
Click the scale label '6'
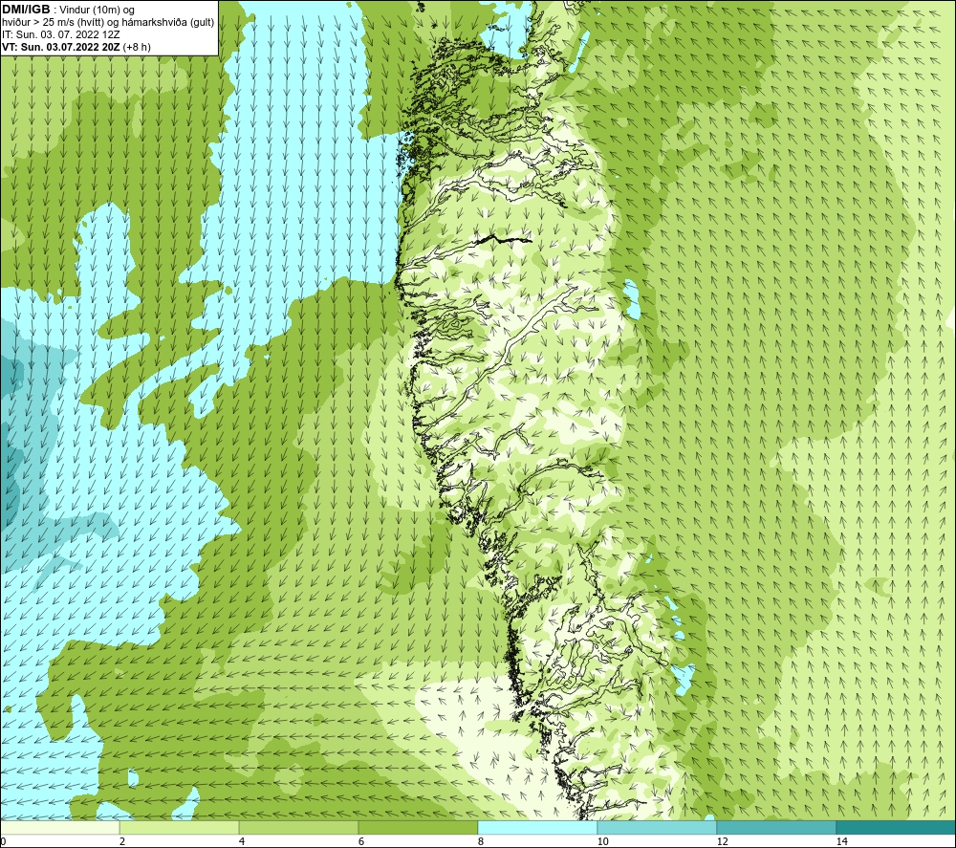tap(361, 841)
